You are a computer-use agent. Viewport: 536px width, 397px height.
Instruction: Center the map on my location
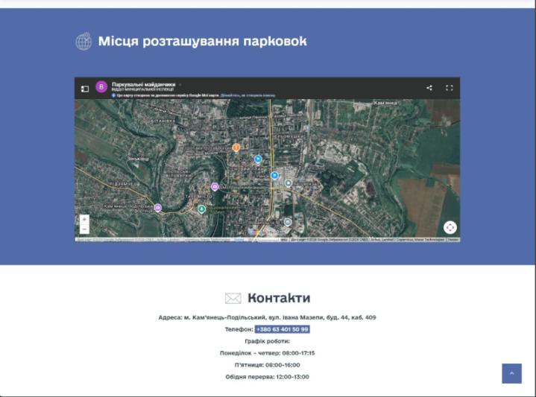coord(450,227)
